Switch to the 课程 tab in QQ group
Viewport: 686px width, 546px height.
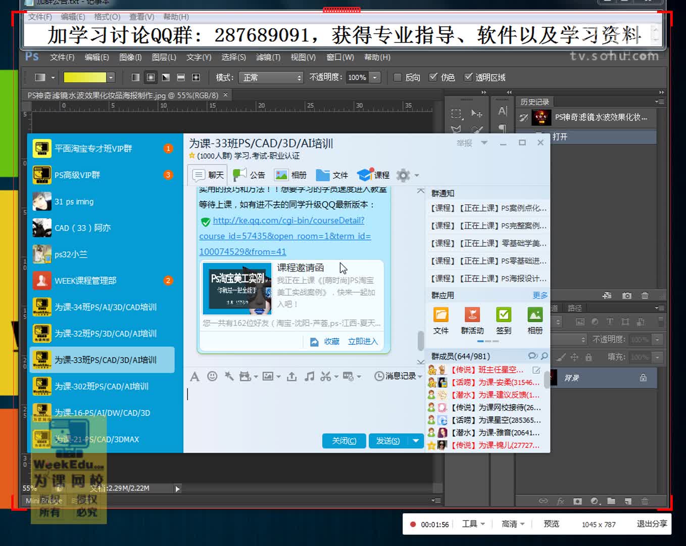tap(373, 175)
